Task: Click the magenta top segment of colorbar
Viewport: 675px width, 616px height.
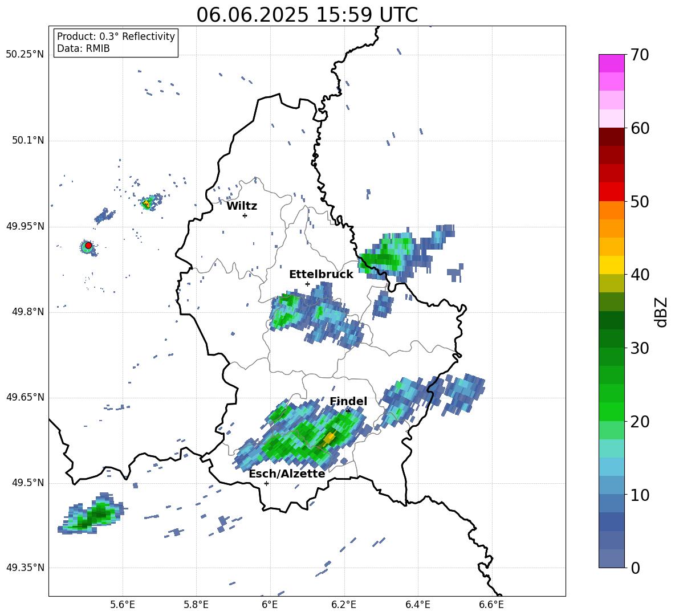Action: click(x=611, y=63)
